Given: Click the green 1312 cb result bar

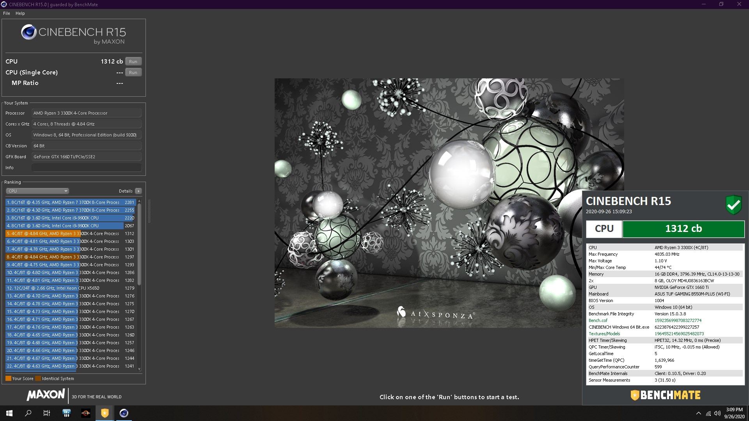Looking at the screenshot, I should click(x=683, y=229).
